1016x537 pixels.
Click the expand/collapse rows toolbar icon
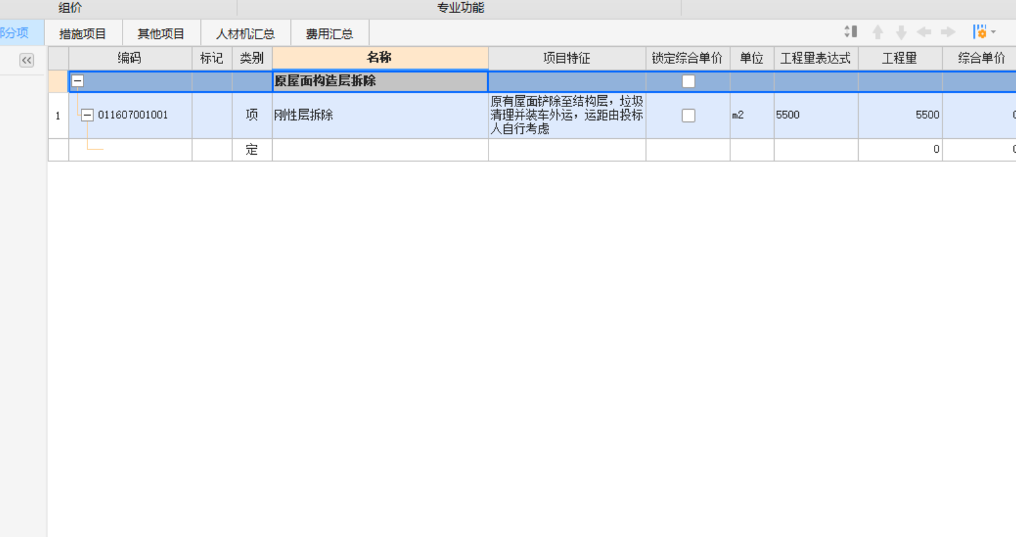tap(850, 32)
